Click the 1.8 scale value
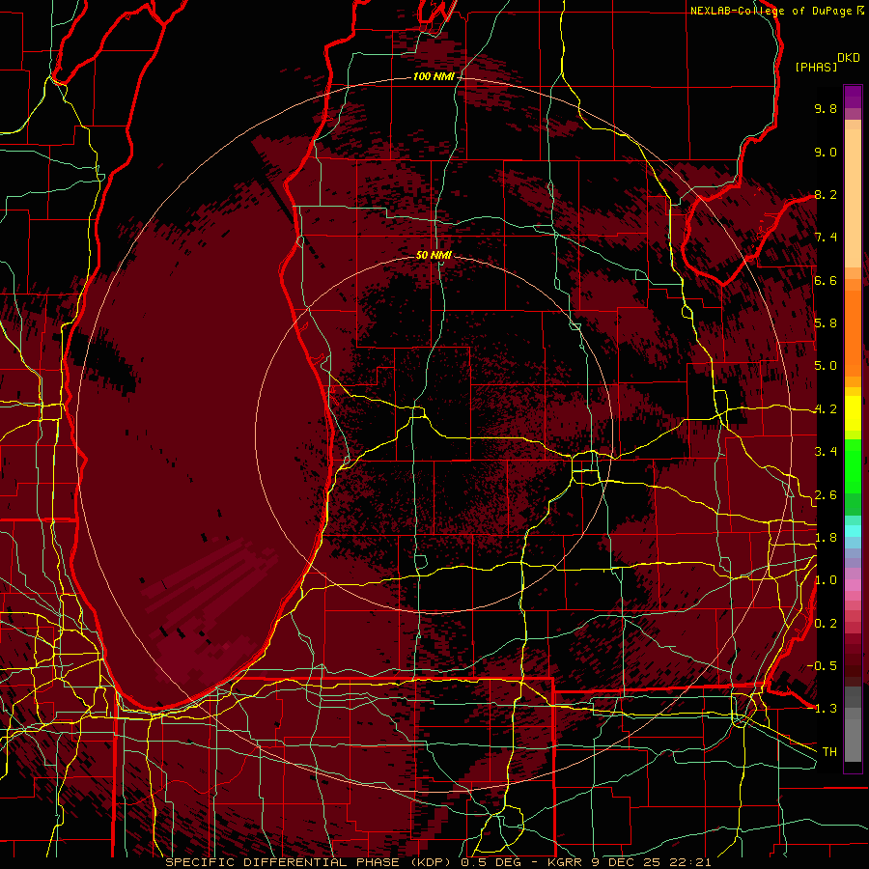Viewport: 869px width, 869px height. [x=826, y=538]
